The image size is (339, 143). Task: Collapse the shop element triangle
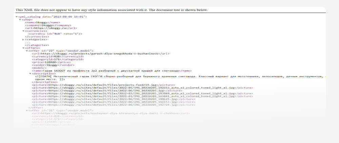pos(20,20)
